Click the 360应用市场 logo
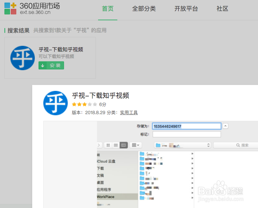Screen dimensions: 258x208 click(x=32, y=8)
